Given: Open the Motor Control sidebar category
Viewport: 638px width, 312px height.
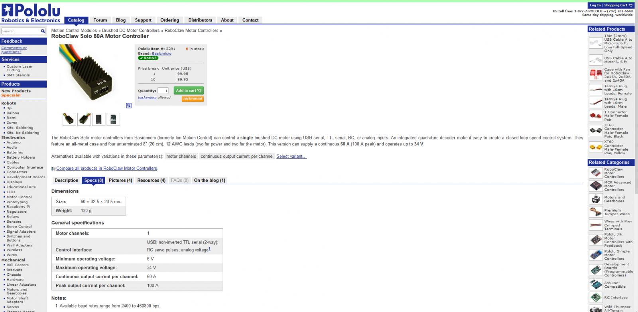Looking at the screenshot, I should click(19, 197).
